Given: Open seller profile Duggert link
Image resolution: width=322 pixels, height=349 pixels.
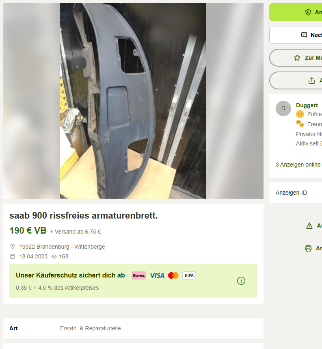Looking at the screenshot, I should point(307,105).
